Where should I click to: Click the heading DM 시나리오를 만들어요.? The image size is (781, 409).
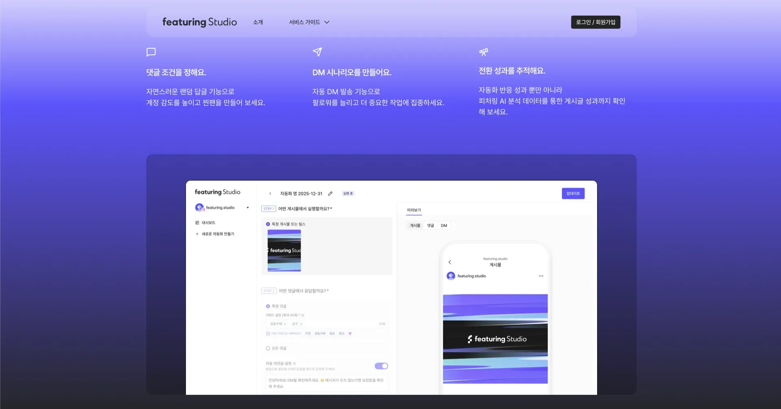(352, 72)
